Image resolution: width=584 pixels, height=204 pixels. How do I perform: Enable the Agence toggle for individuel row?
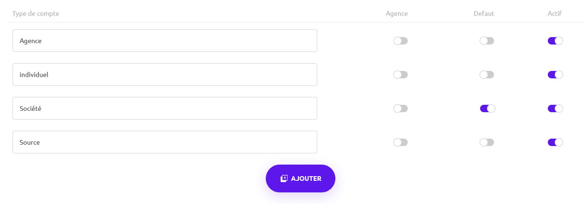[400, 75]
